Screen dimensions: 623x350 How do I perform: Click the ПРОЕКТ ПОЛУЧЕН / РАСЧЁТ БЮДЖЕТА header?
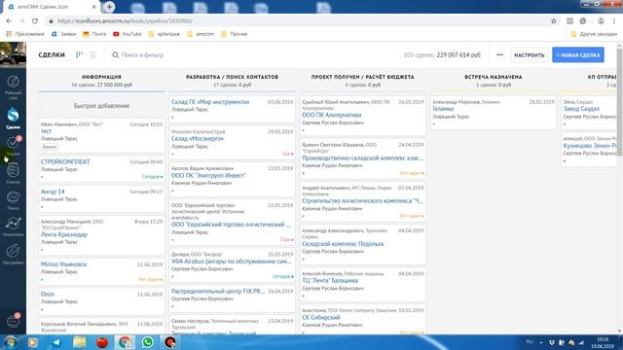[362, 77]
